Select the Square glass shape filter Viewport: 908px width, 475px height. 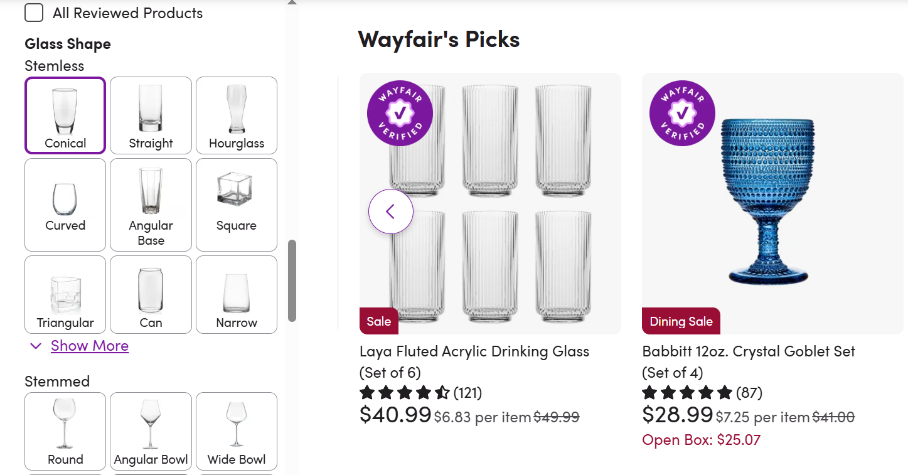point(237,205)
